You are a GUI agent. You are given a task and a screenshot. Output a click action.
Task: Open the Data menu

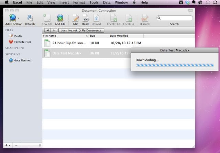[x=107, y=2]
